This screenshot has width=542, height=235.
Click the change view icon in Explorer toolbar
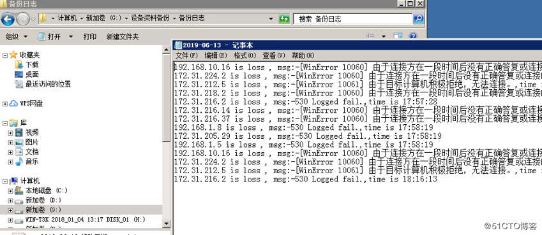[370, 36]
